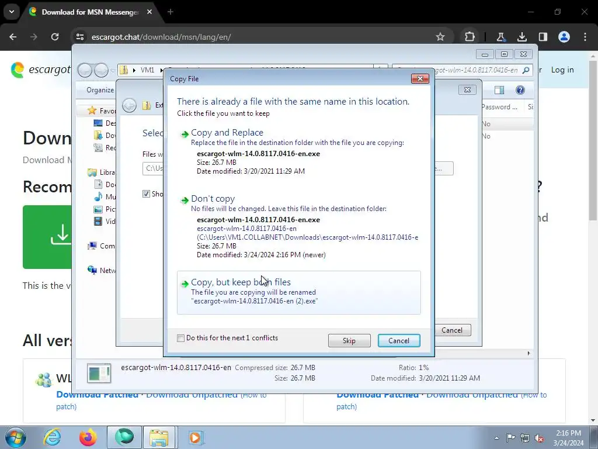Click the back arrow in the extraction wizard
The image size is (598, 449).
tap(129, 105)
